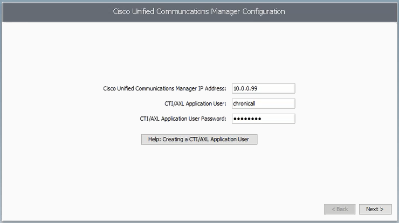Select the Application User Password field
The width and height of the screenshot is (399, 223).
point(263,119)
